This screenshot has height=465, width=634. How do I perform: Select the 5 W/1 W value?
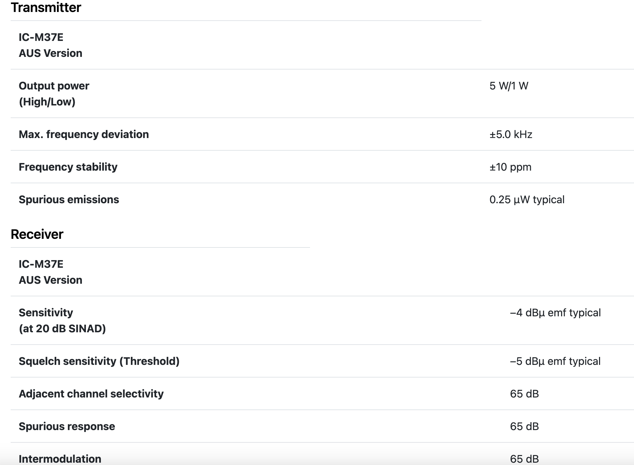click(509, 86)
